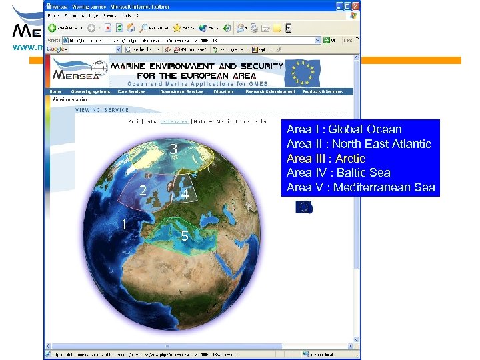This screenshot has width=480, height=360.
Task: Go to the Home page icon
Action: click(x=131, y=28)
